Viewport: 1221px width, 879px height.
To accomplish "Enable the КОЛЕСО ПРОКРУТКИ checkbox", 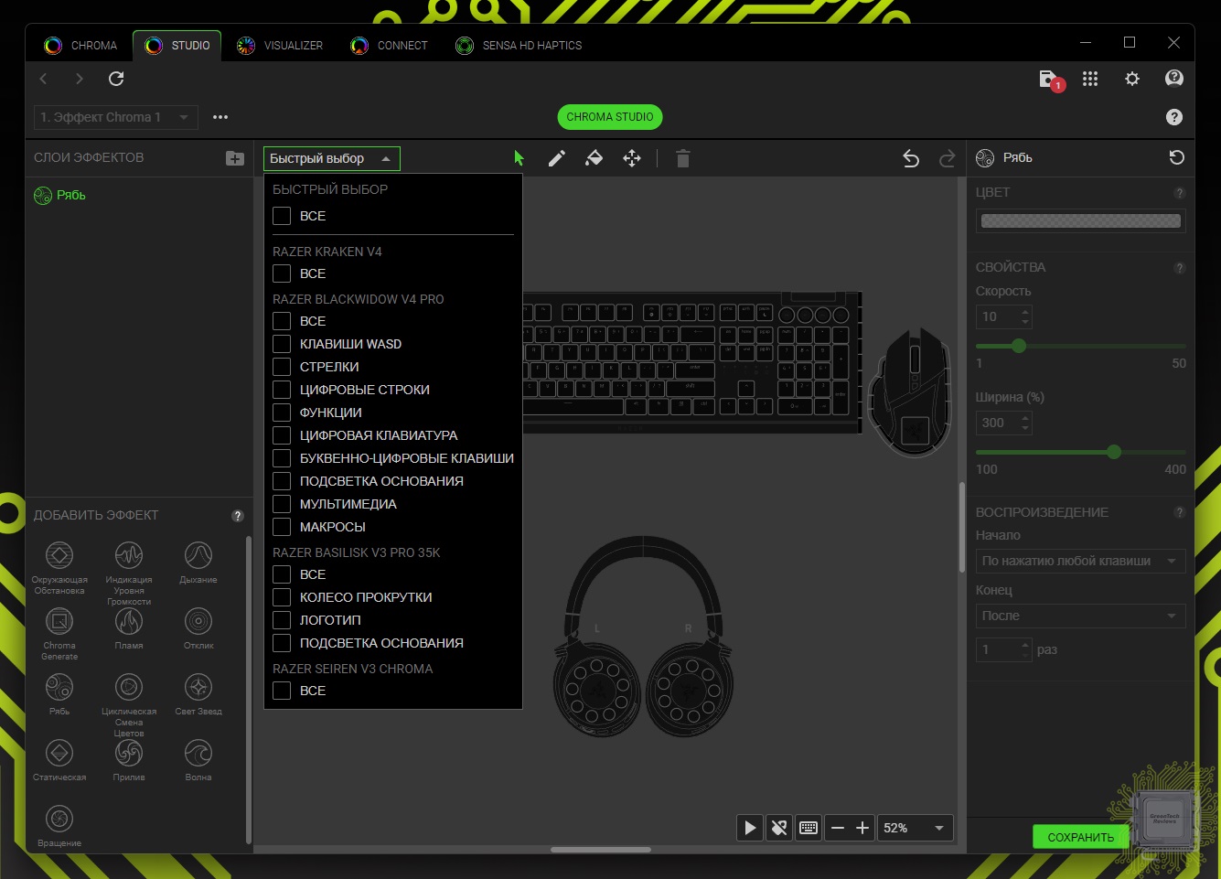I will 282,597.
